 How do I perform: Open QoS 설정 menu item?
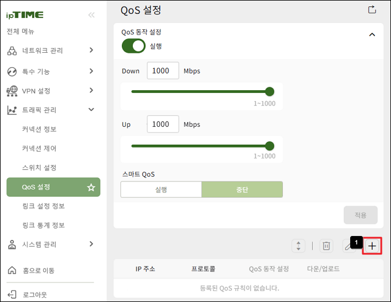point(53,187)
